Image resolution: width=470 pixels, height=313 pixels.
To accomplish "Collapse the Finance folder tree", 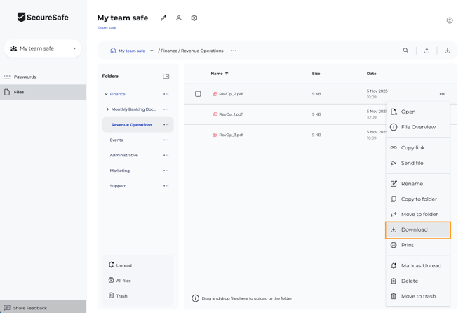I will click(x=106, y=94).
